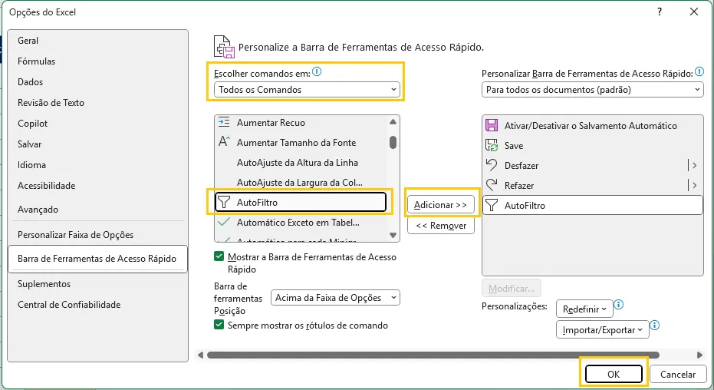Image resolution: width=714 pixels, height=390 pixels.
Task: Open the Importar/Exportar dropdown button
Action: 602,329
